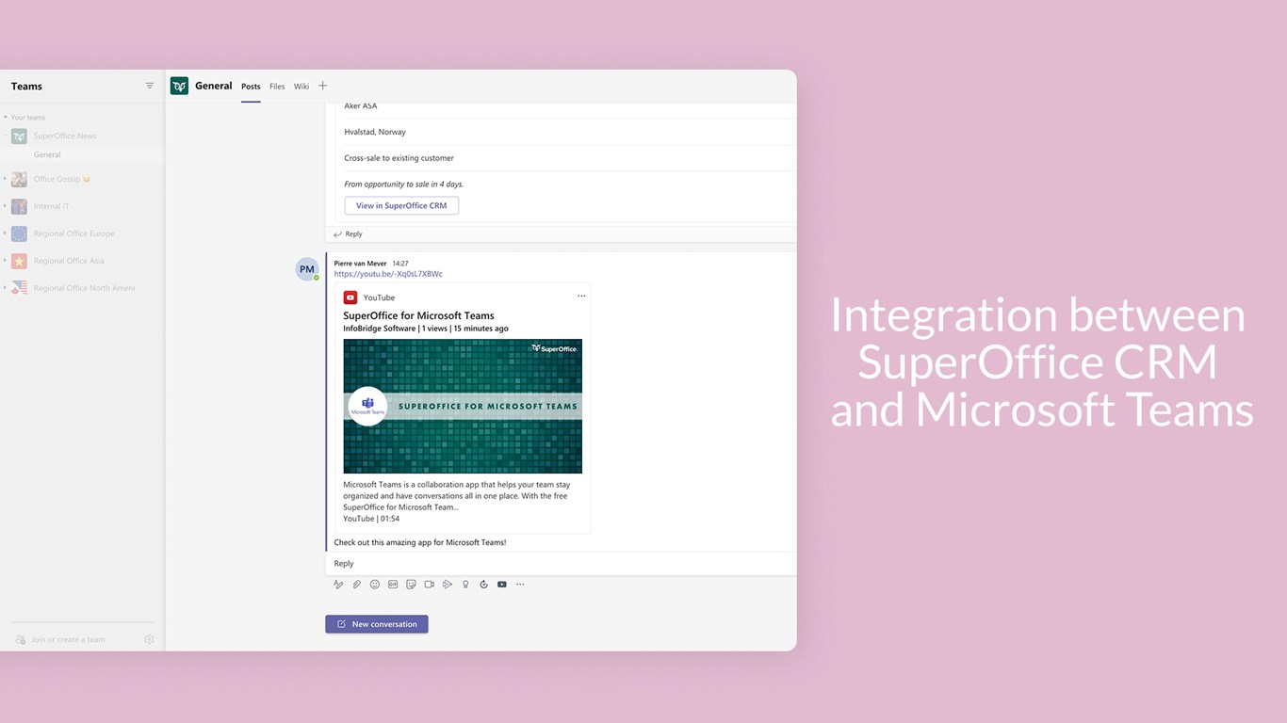Viewport: 1287px width, 723px height.
Task: Click the Stream send-arrow icon
Action: point(448,585)
